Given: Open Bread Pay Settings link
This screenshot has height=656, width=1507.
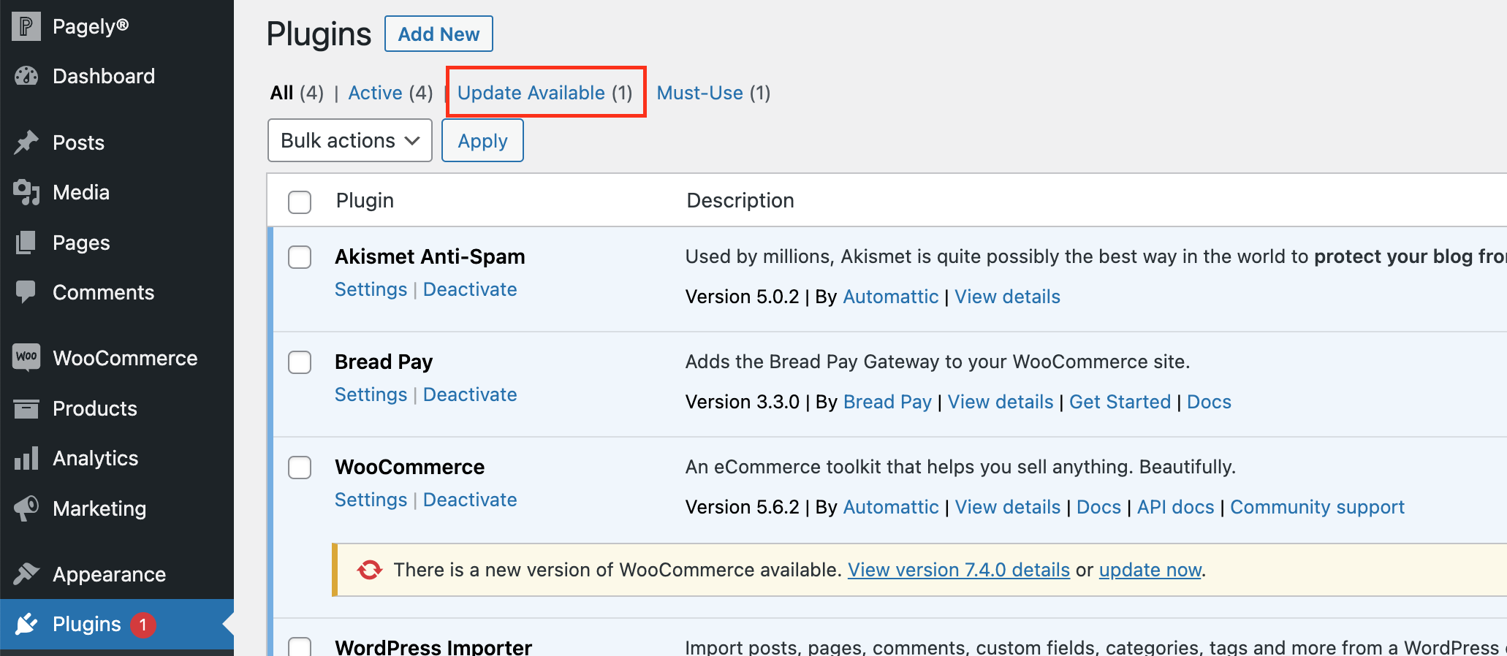Looking at the screenshot, I should pos(371,394).
